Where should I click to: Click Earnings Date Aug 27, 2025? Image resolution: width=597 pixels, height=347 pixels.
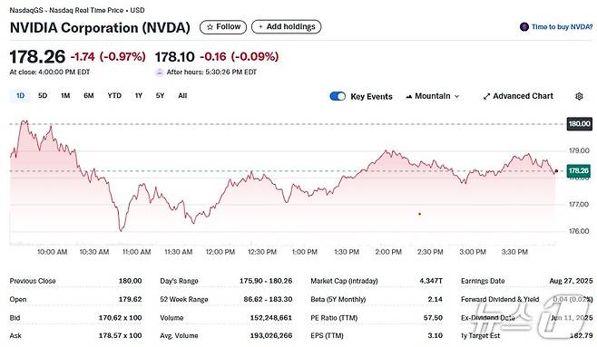(x=571, y=281)
